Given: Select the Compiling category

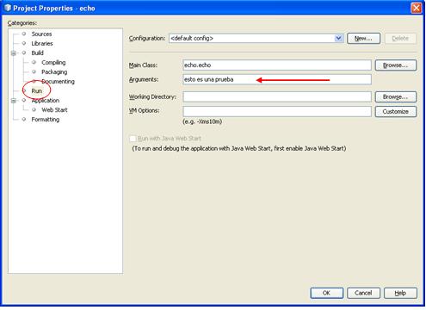Looking at the screenshot, I should pos(53,62).
